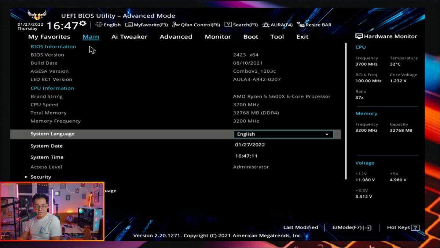440x248 pixels.
Task: Click the BIOS Version value 2423 x64
Action: pyautogui.click(x=246, y=55)
